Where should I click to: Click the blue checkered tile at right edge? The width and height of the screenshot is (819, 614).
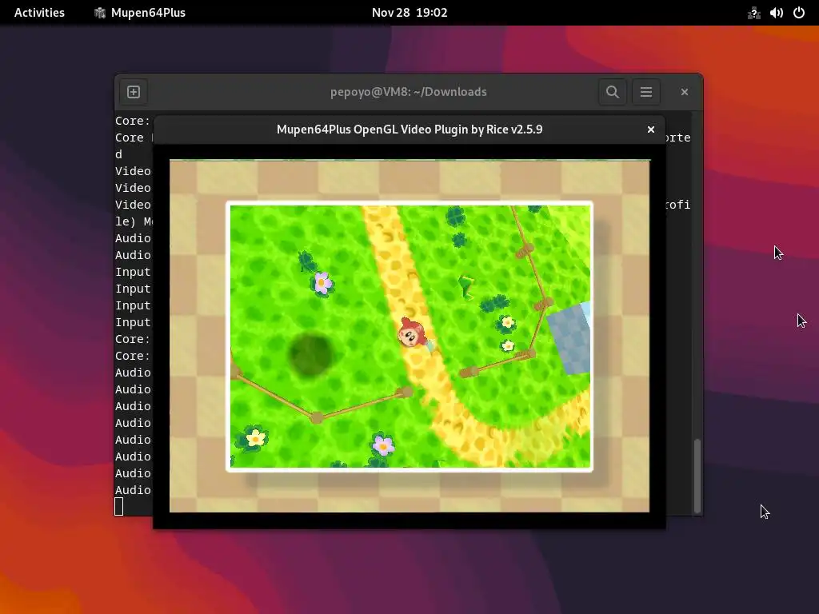tap(570, 338)
